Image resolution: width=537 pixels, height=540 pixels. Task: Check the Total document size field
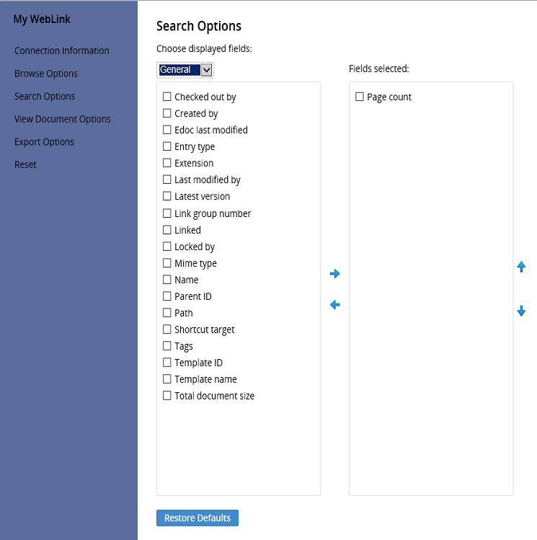click(167, 396)
